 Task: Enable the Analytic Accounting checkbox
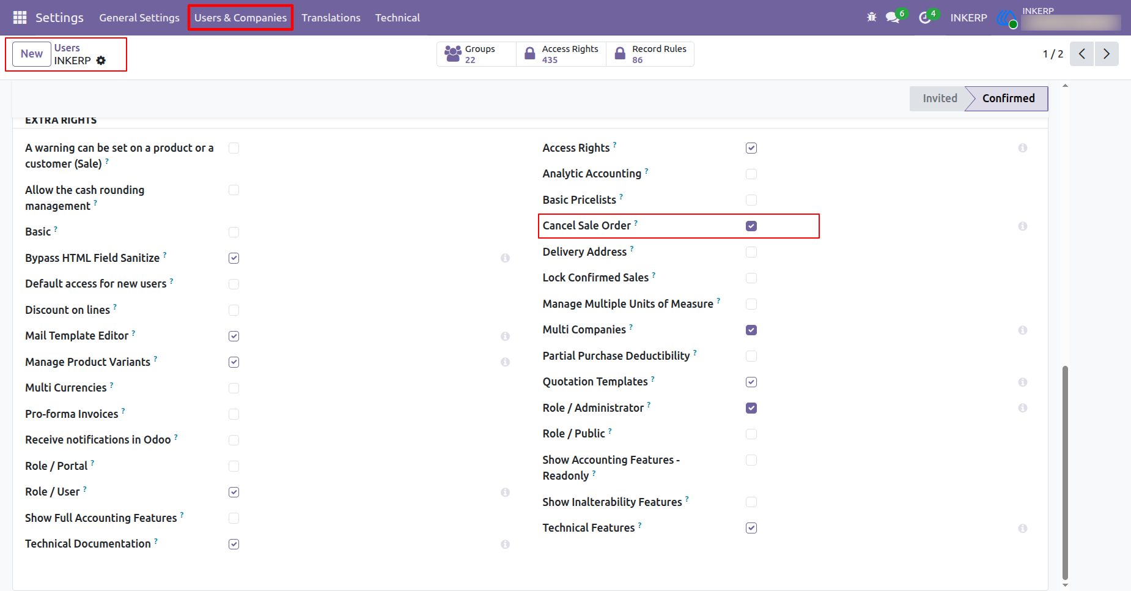pos(751,174)
